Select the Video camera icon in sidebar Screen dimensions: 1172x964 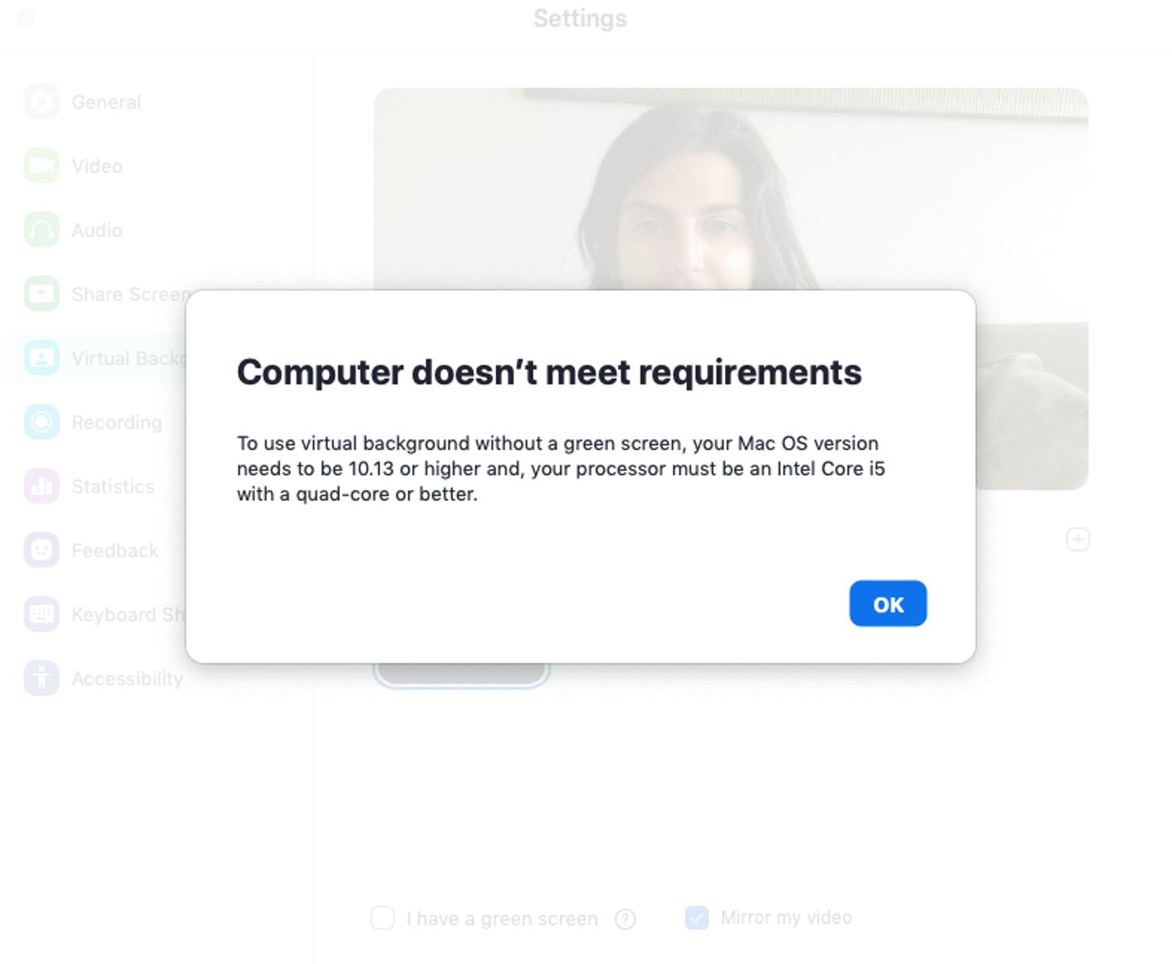point(41,166)
